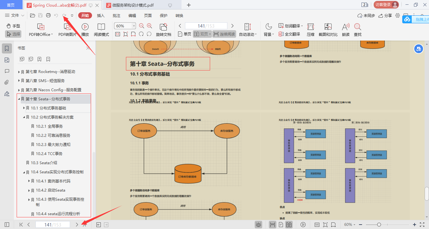This screenshot has width=429, height=229.
Task: Click the PDF转图片 tool
Action: [67, 30]
